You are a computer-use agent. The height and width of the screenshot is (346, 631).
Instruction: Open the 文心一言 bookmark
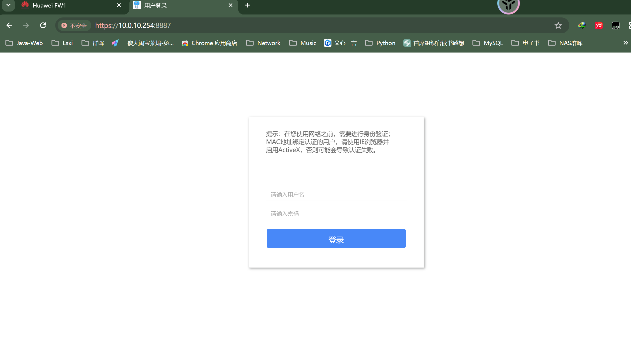pos(340,43)
